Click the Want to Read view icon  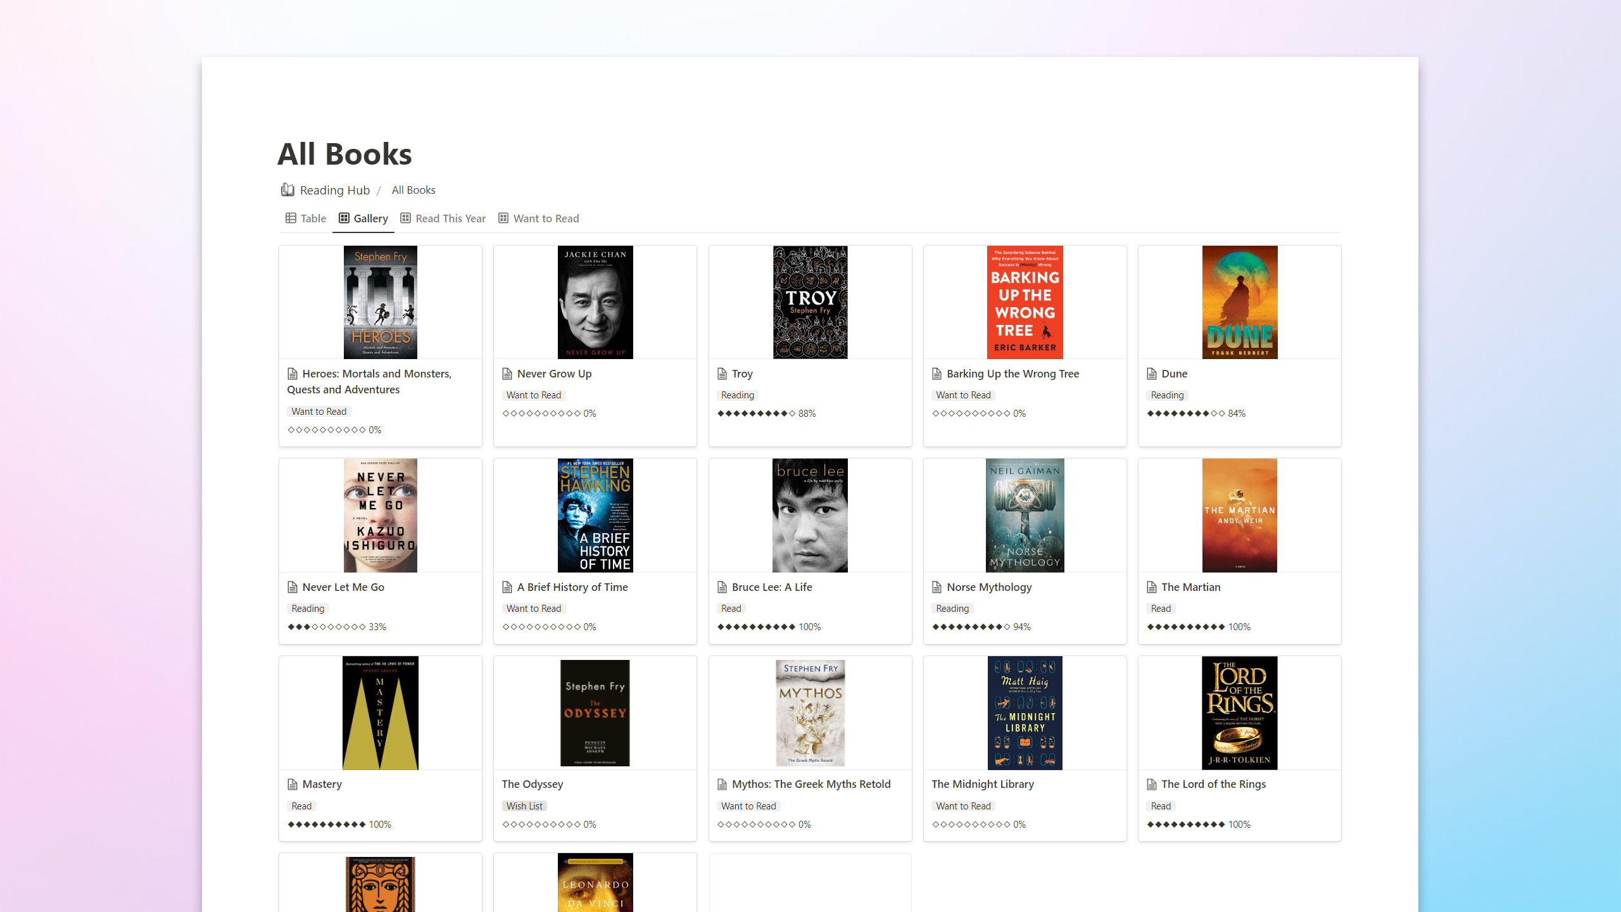[x=503, y=218]
